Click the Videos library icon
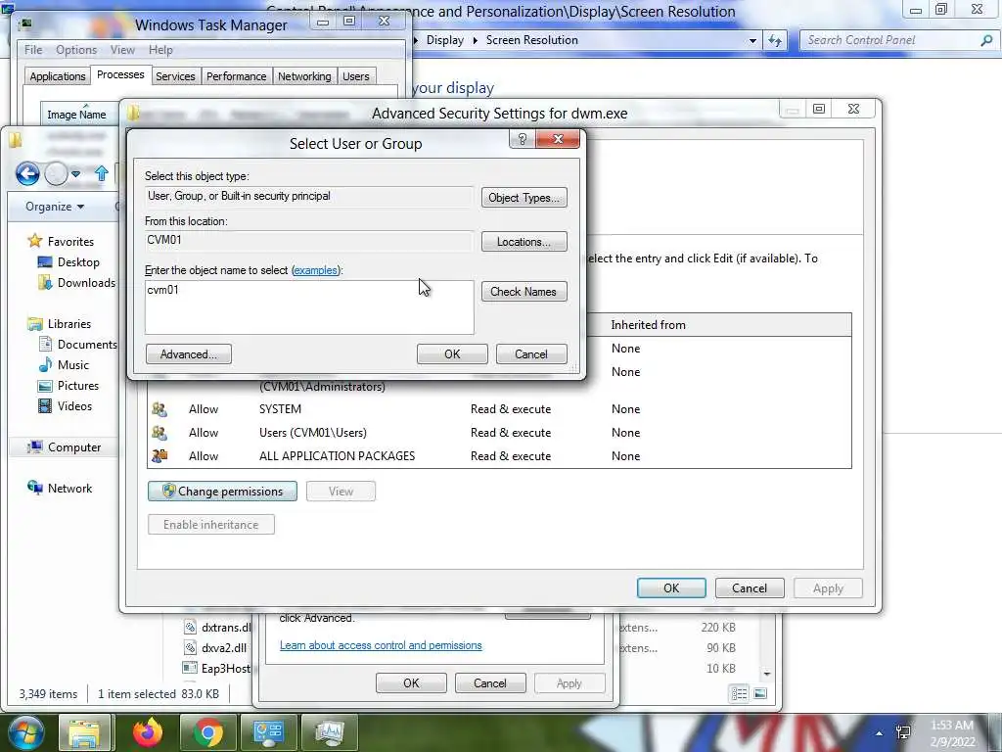 (x=45, y=406)
